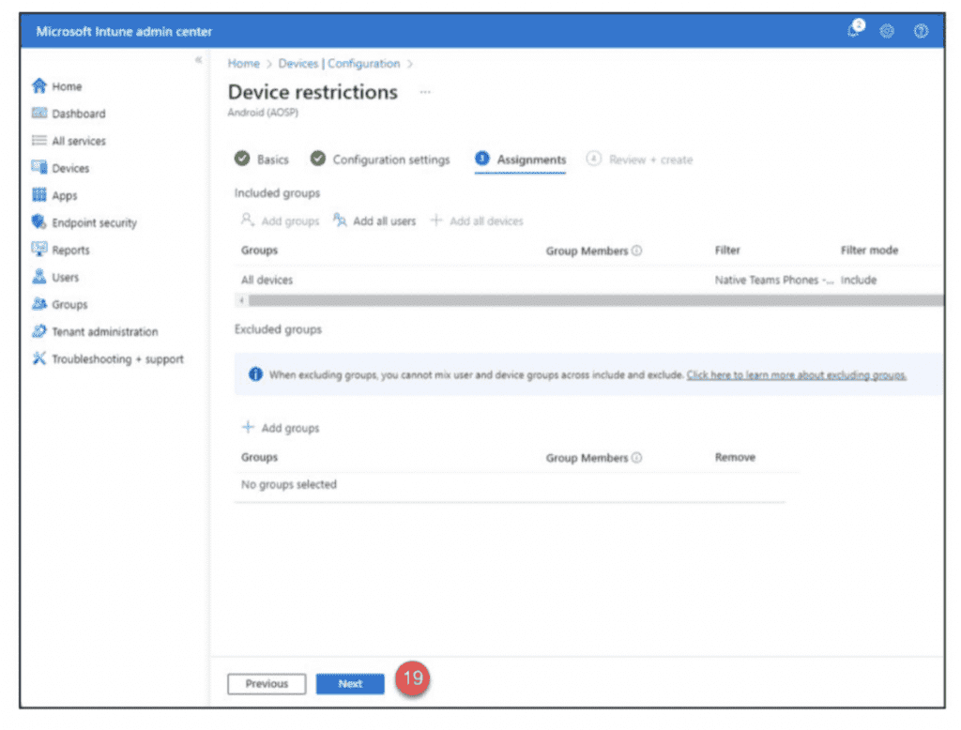Click left arrow of horizontal scrollbar
Viewport: 961px width, 730px height.
pyautogui.click(x=241, y=300)
